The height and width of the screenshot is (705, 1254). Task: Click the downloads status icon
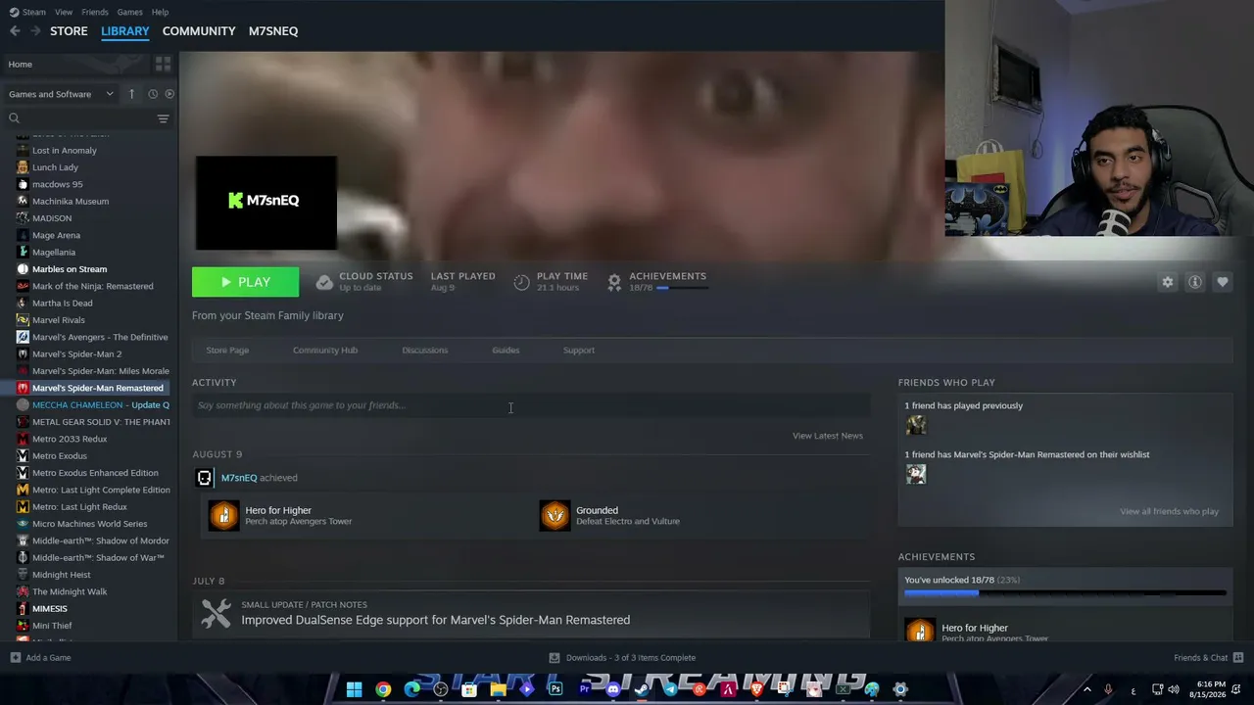[555, 658]
